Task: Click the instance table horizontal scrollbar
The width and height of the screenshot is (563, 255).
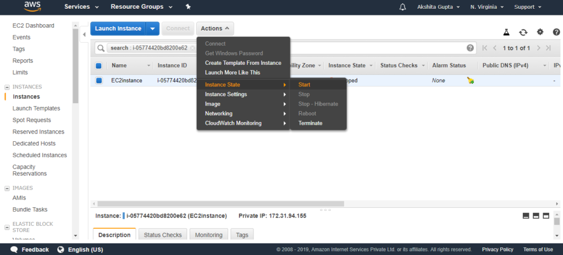Action: point(220,204)
